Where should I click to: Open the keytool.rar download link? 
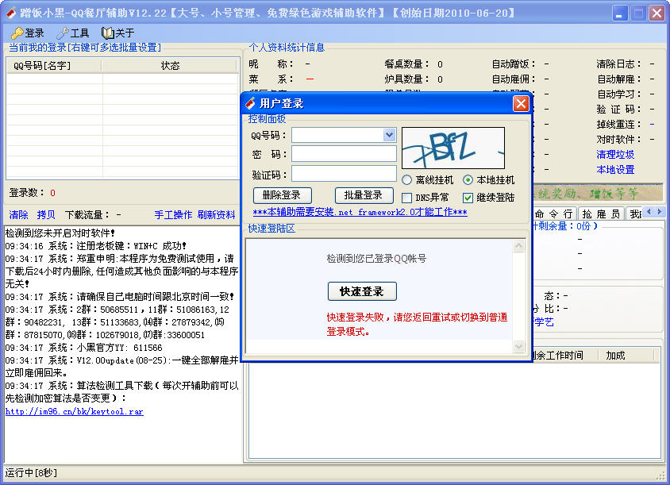point(75,411)
